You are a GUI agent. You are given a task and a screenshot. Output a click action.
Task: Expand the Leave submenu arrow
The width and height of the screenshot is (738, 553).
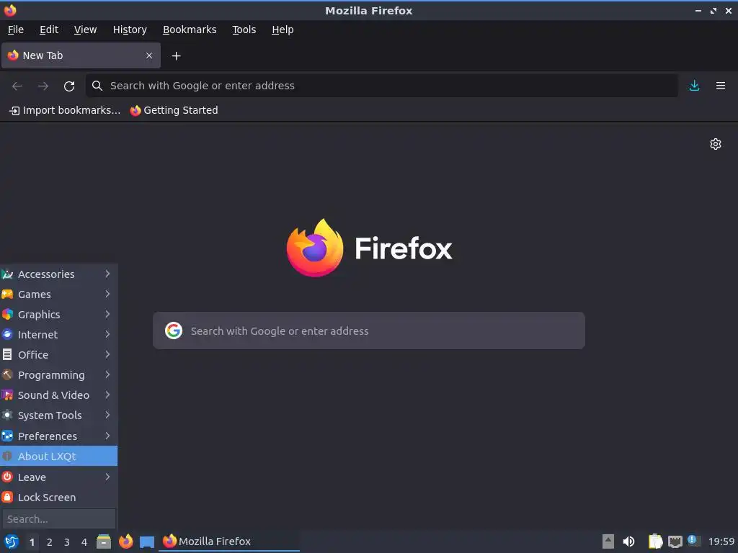[108, 477]
